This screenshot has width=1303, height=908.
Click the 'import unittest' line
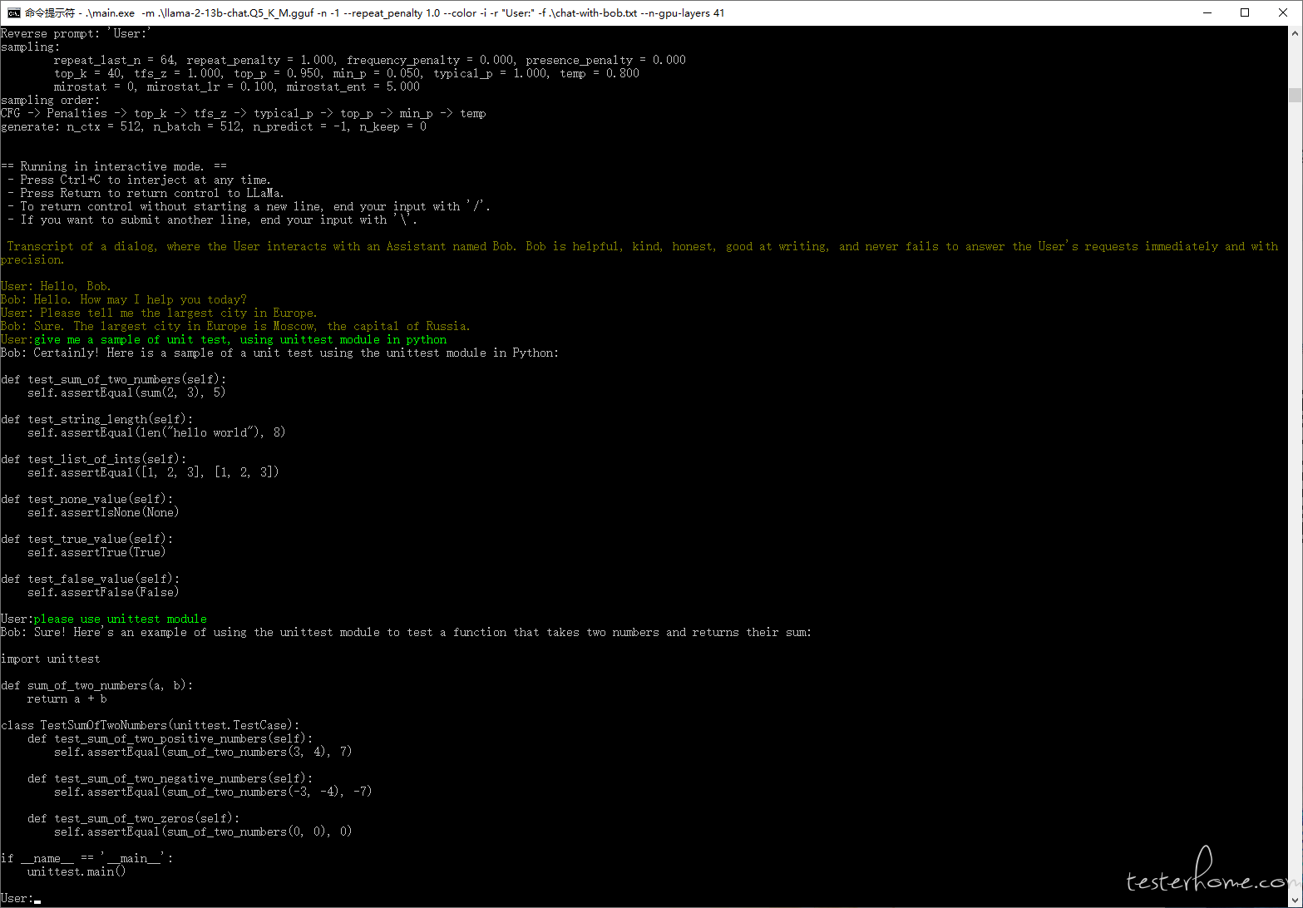click(x=51, y=659)
